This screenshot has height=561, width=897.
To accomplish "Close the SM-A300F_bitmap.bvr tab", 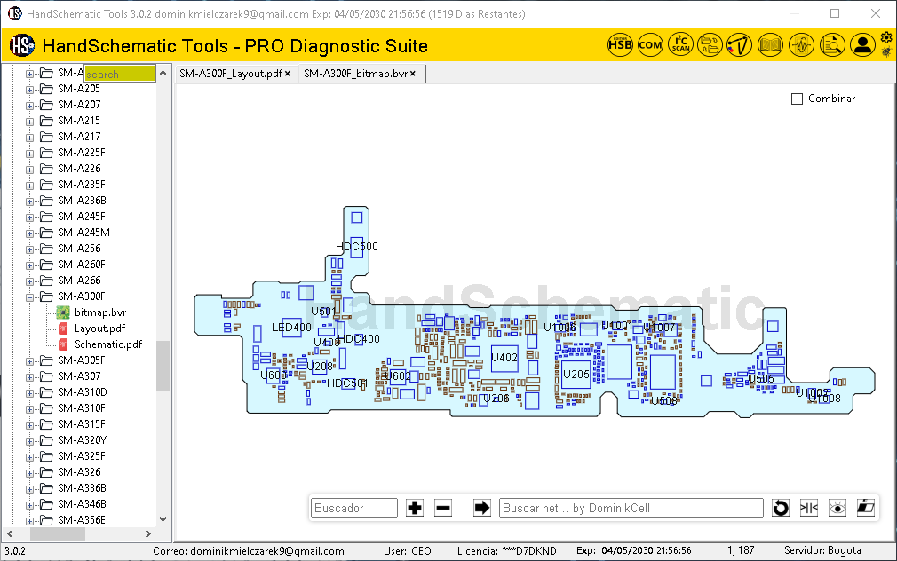I will (x=413, y=74).
